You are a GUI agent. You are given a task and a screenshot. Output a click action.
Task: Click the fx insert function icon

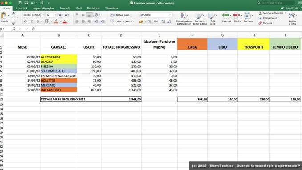pyautogui.click(x=33, y=29)
